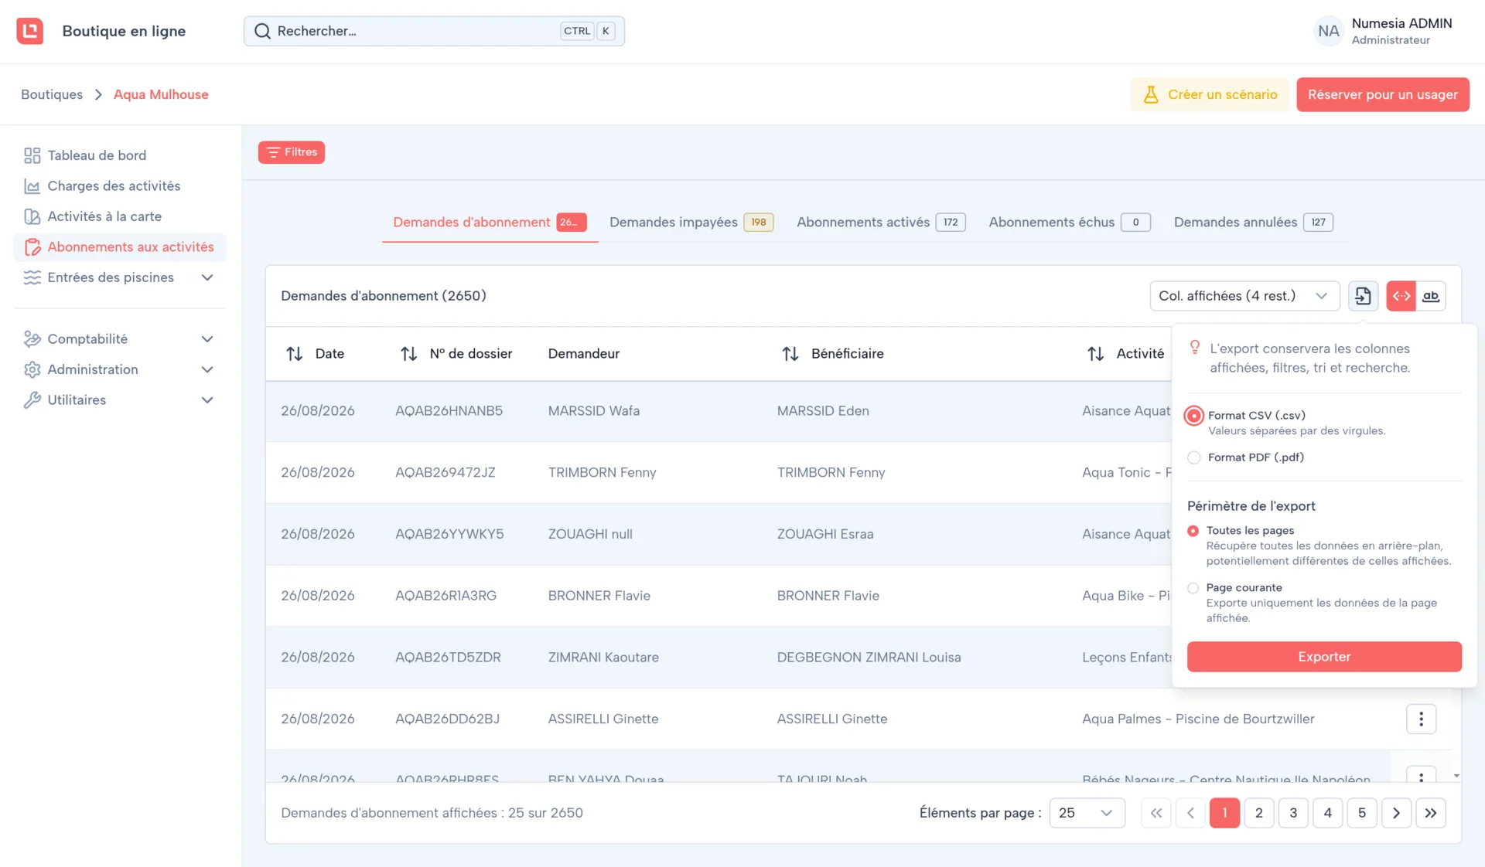Click Aqua Palmes – Piscine de Bourtzwiller

(x=1198, y=719)
